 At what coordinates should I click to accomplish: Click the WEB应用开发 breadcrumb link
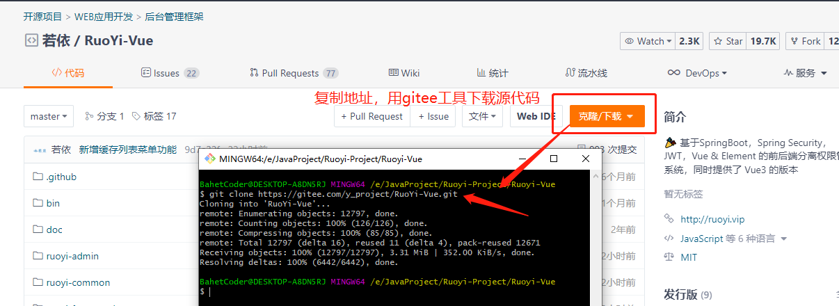tap(102, 16)
